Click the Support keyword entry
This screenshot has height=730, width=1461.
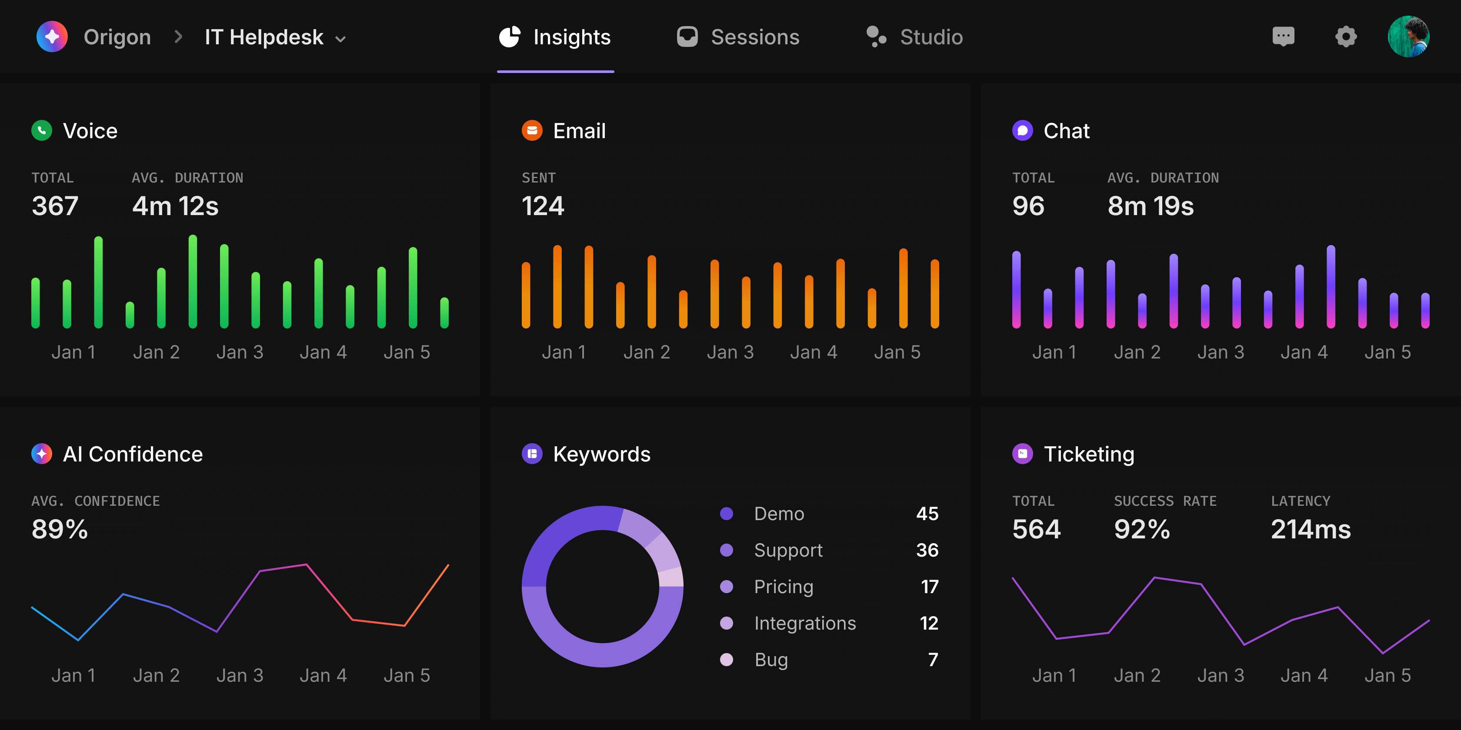788,550
